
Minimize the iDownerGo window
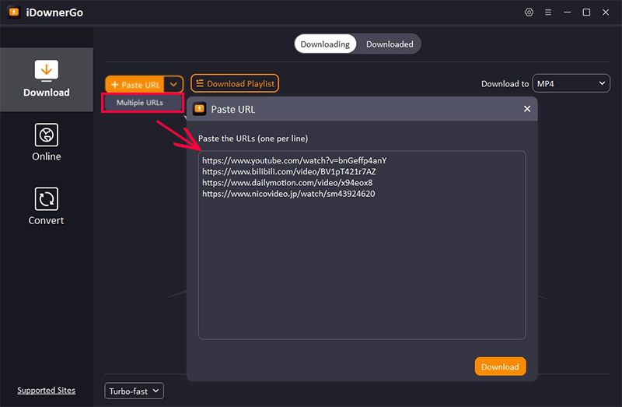pyautogui.click(x=568, y=12)
